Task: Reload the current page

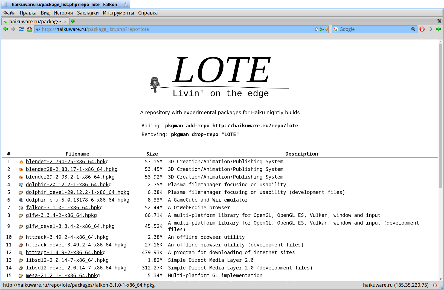Action: [21, 29]
